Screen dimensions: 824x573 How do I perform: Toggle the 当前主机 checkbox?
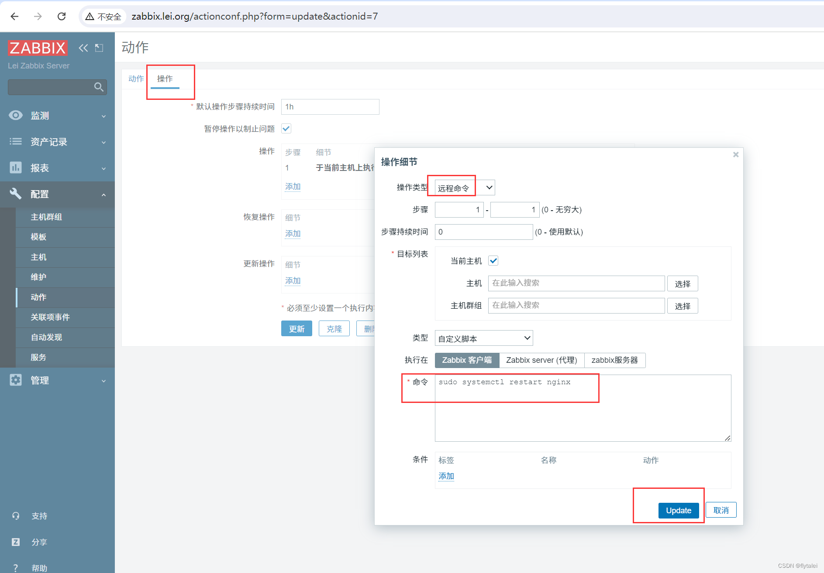493,261
